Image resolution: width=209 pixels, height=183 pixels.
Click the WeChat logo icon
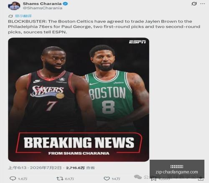click(138, 177)
